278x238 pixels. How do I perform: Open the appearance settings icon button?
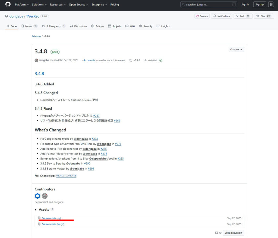click(x=271, y=4)
